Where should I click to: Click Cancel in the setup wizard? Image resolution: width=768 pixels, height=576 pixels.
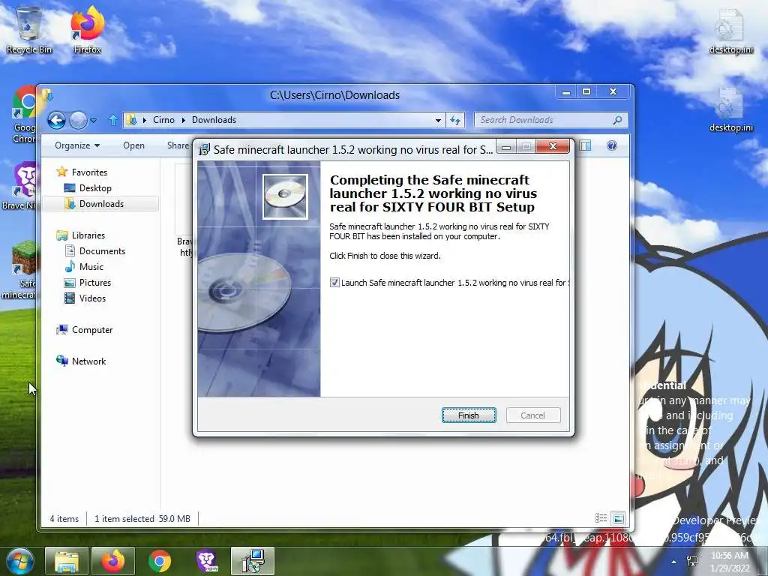click(x=533, y=415)
